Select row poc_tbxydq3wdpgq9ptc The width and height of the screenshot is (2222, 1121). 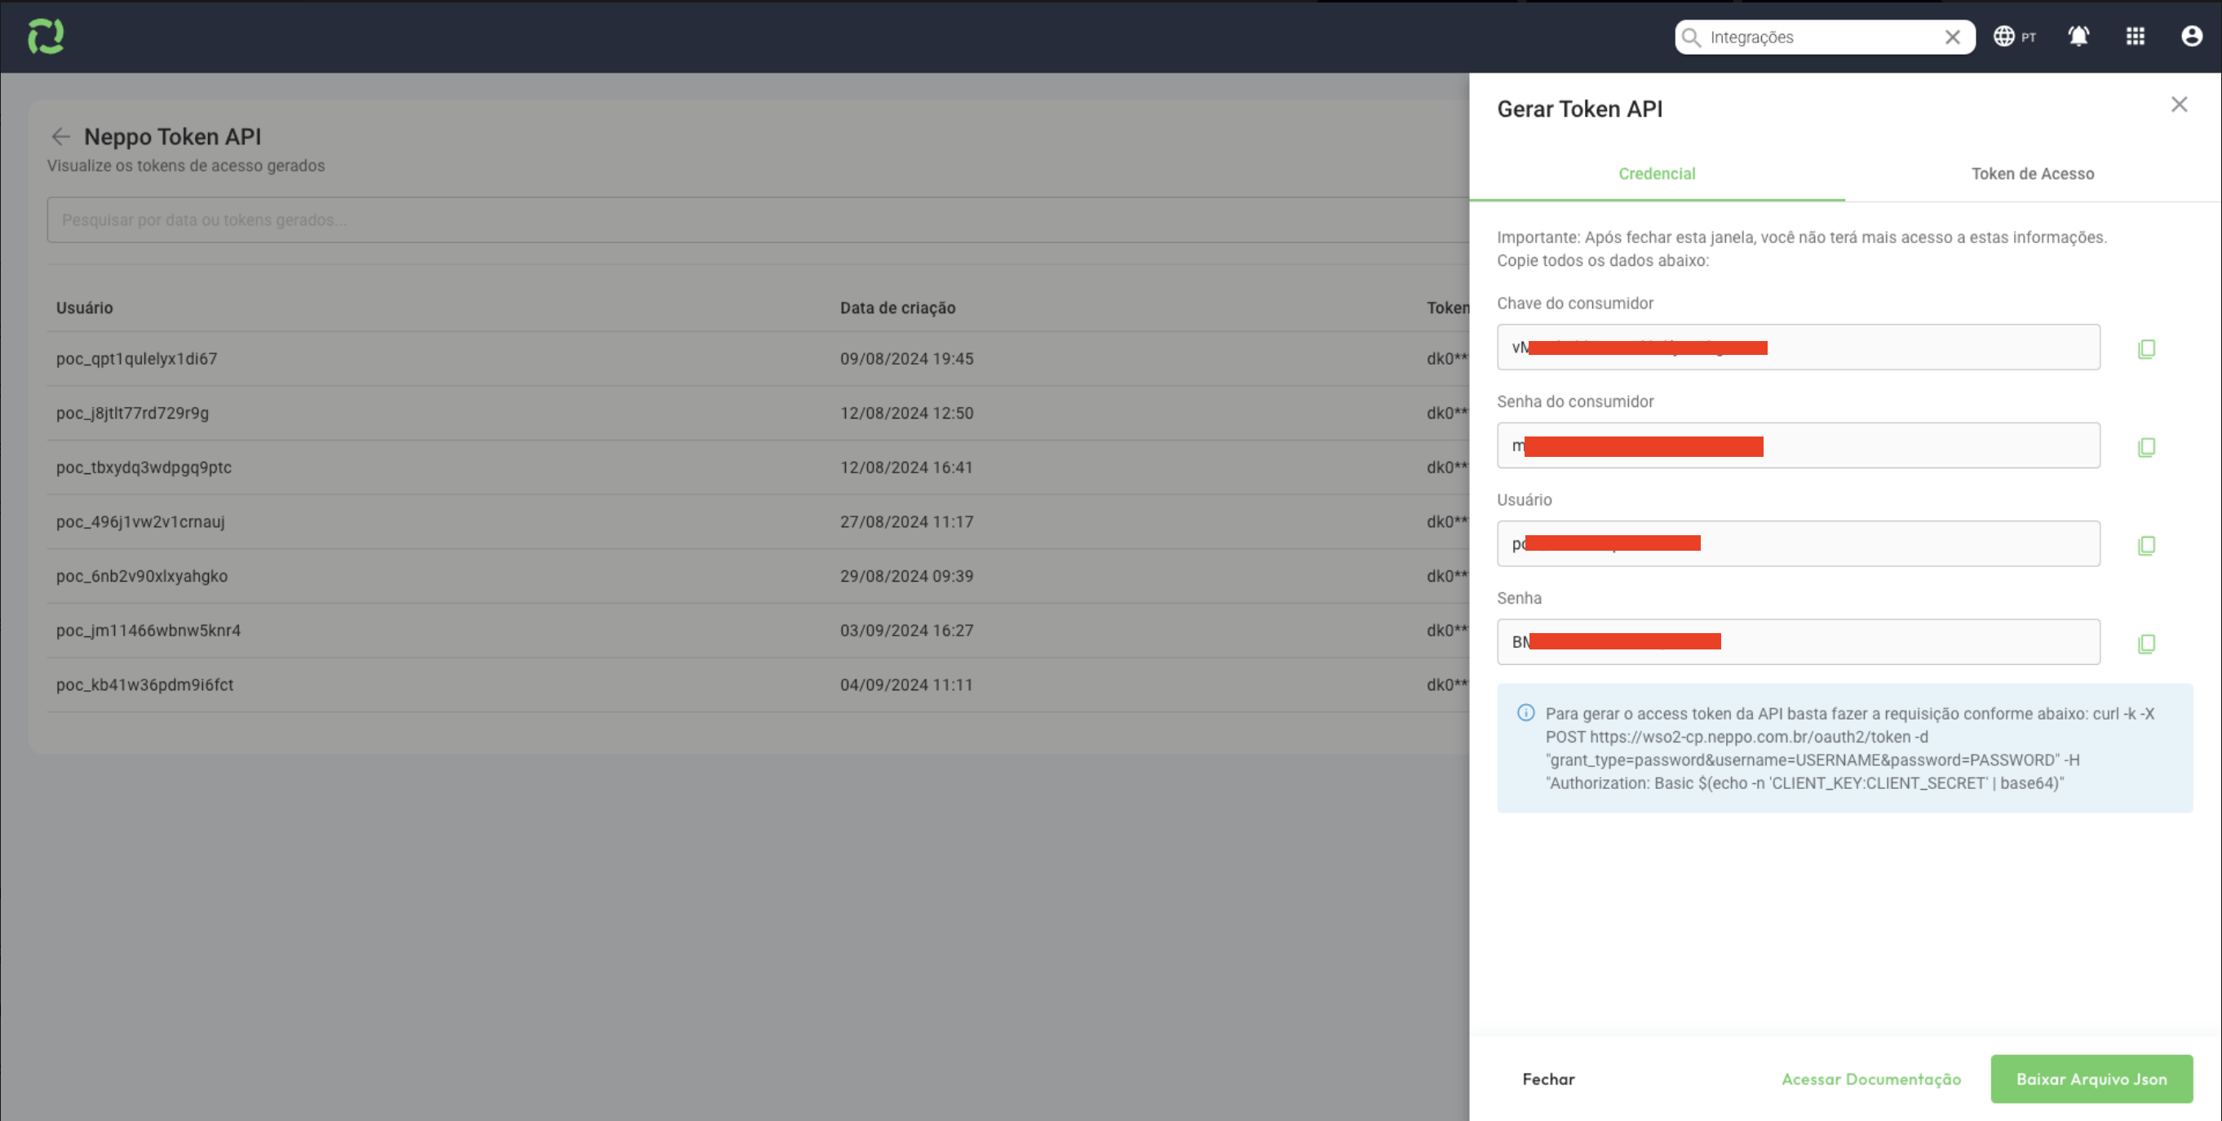(759, 467)
